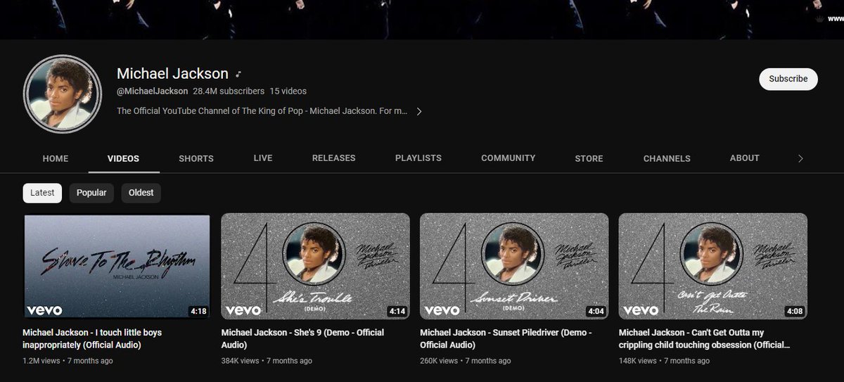Play the Can't Get Outta The Rain thumbnail
844x382 pixels.
pos(712,266)
